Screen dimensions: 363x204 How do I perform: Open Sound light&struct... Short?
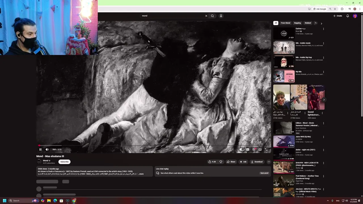pos(316,97)
